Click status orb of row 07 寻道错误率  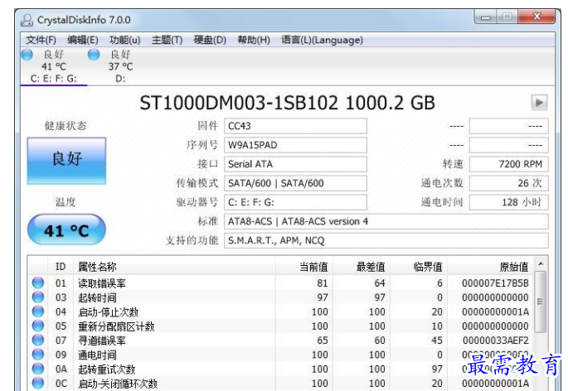click(x=38, y=340)
